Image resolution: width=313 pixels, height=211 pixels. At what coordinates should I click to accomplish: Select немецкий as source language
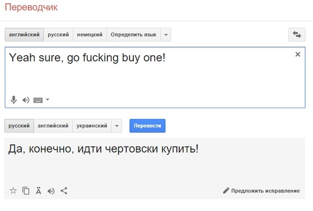[x=90, y=35]
